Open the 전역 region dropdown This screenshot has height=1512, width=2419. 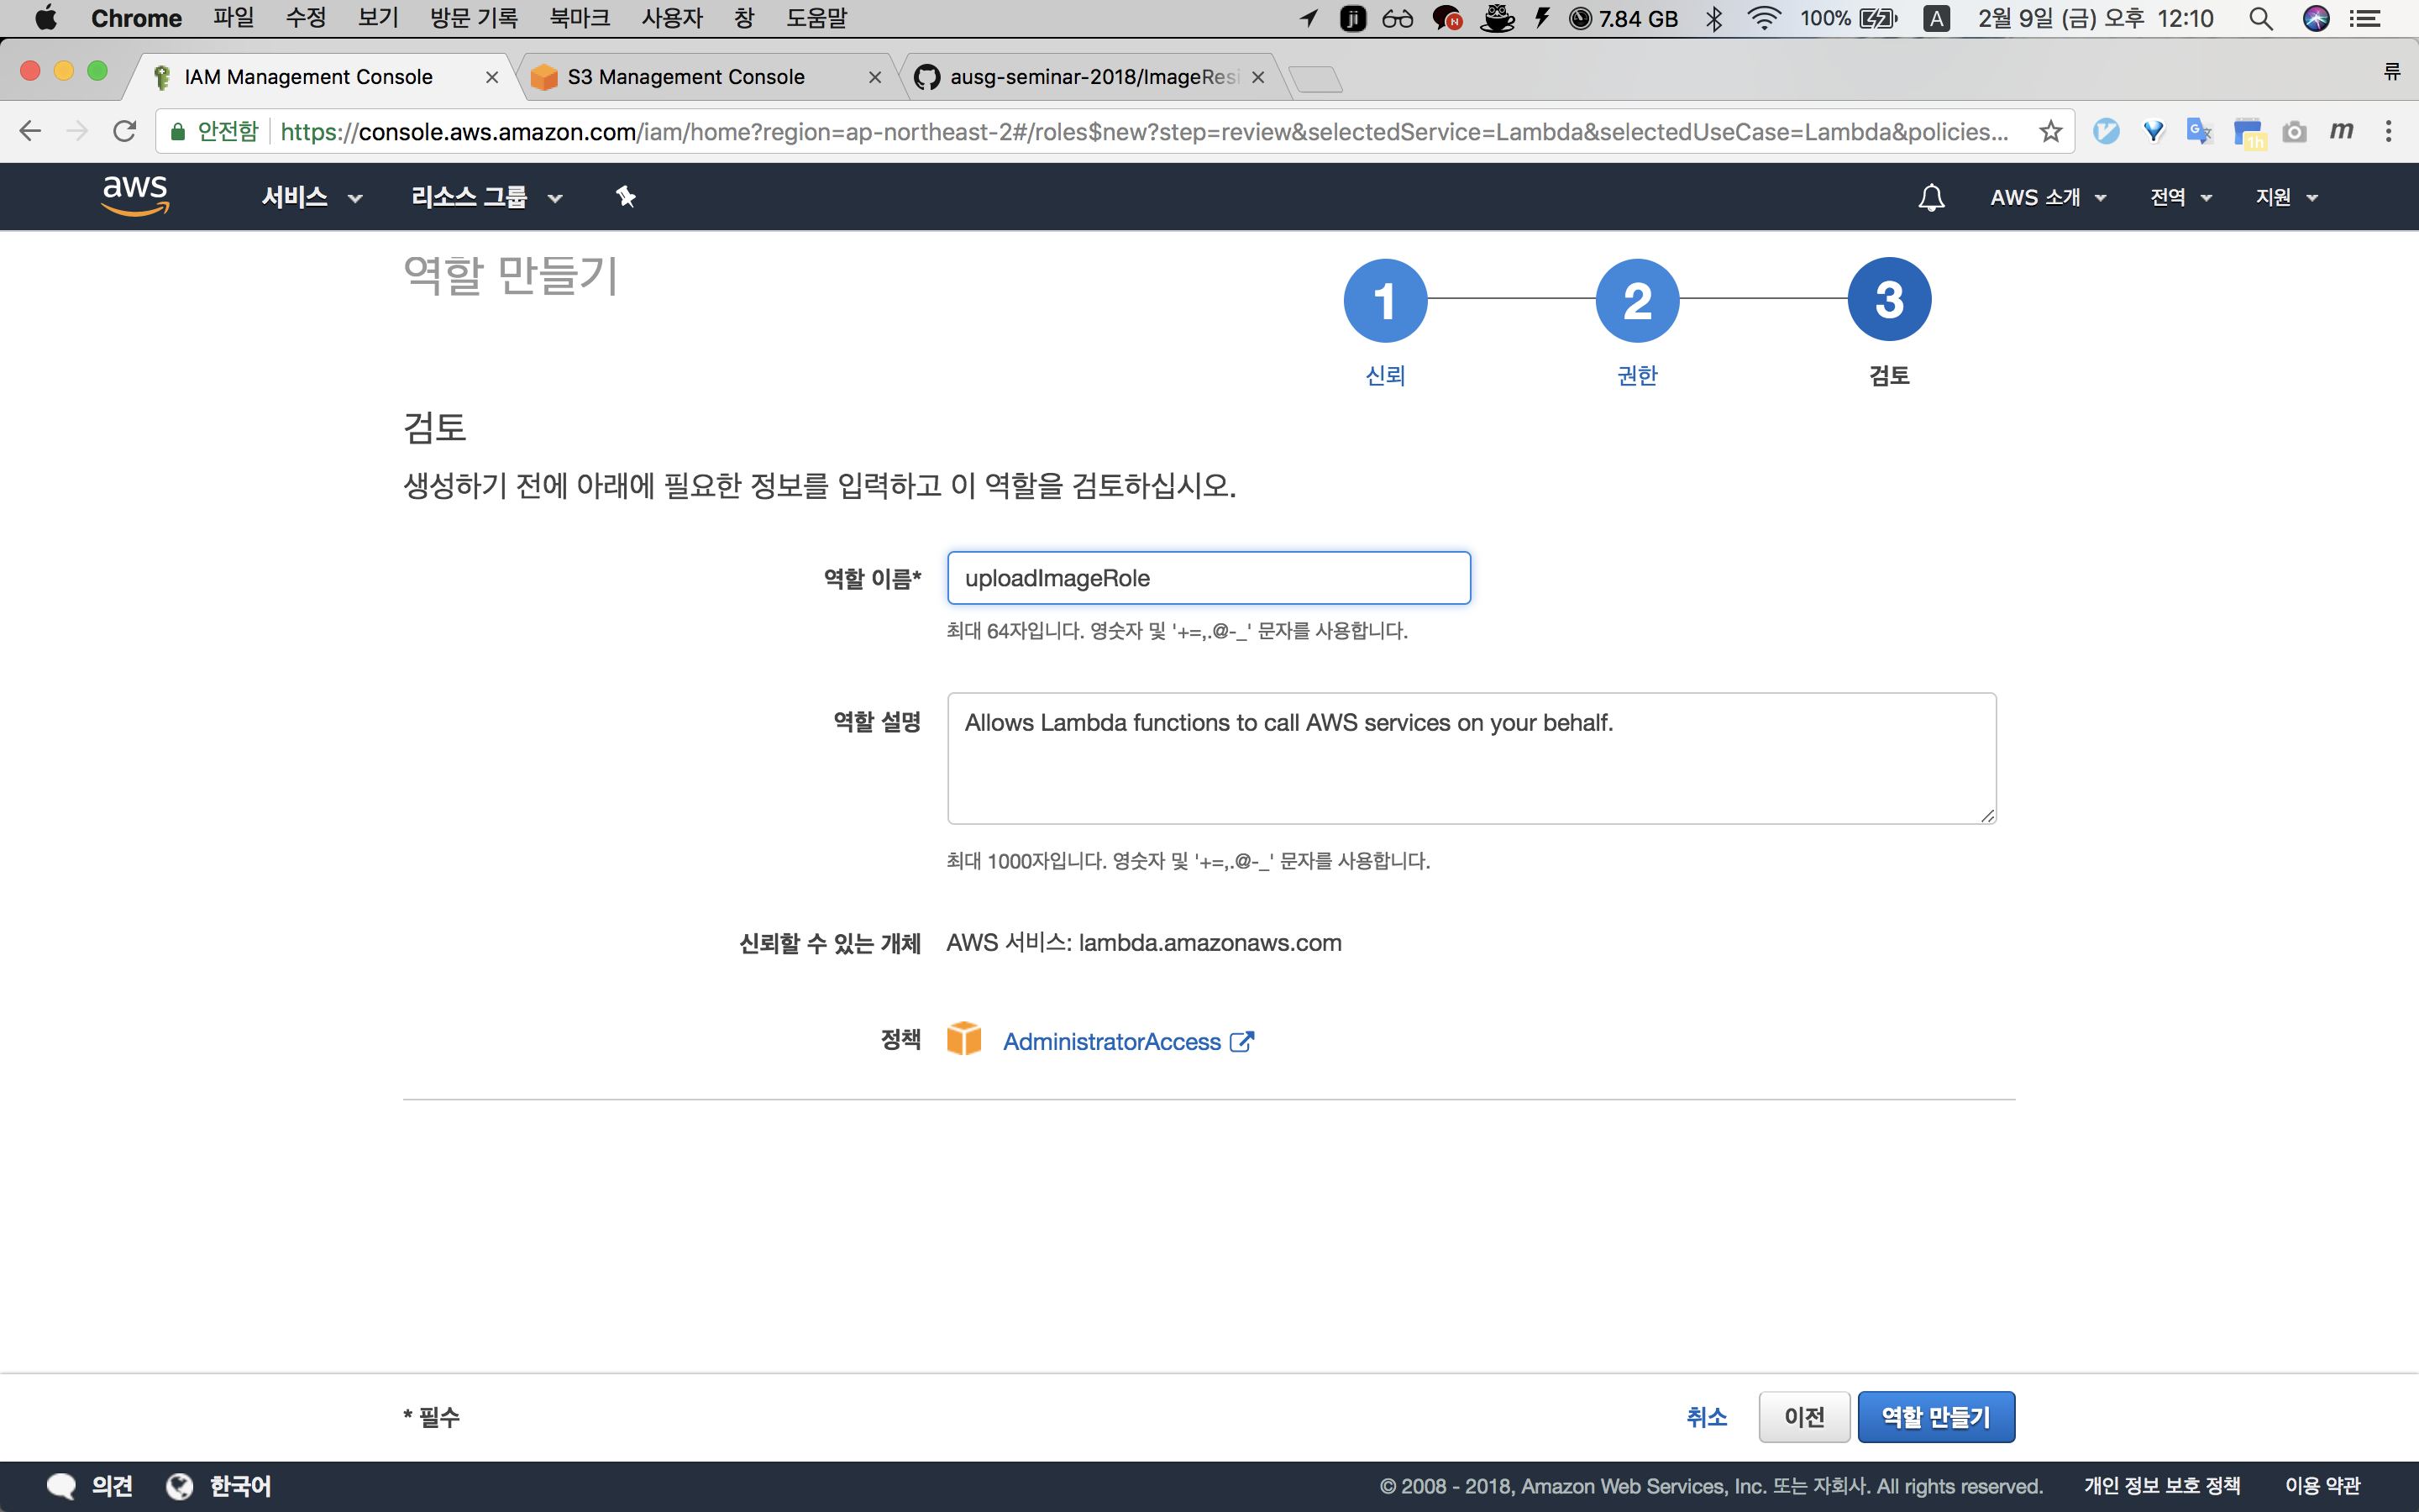(x=2180, y=197)
